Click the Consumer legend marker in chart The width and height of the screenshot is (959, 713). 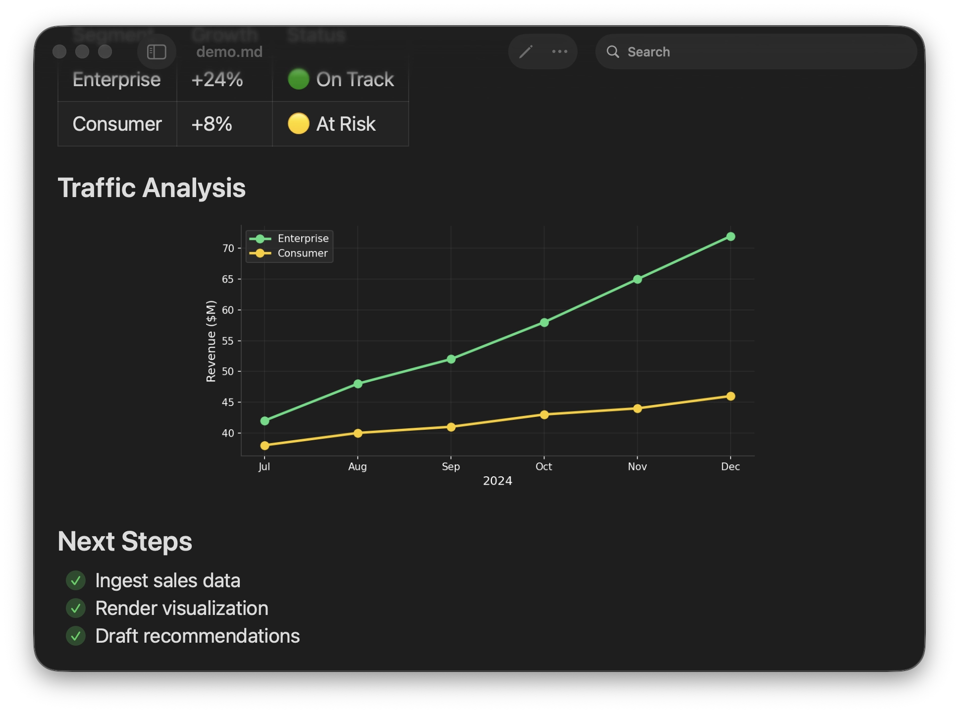(x=260, y=254)
